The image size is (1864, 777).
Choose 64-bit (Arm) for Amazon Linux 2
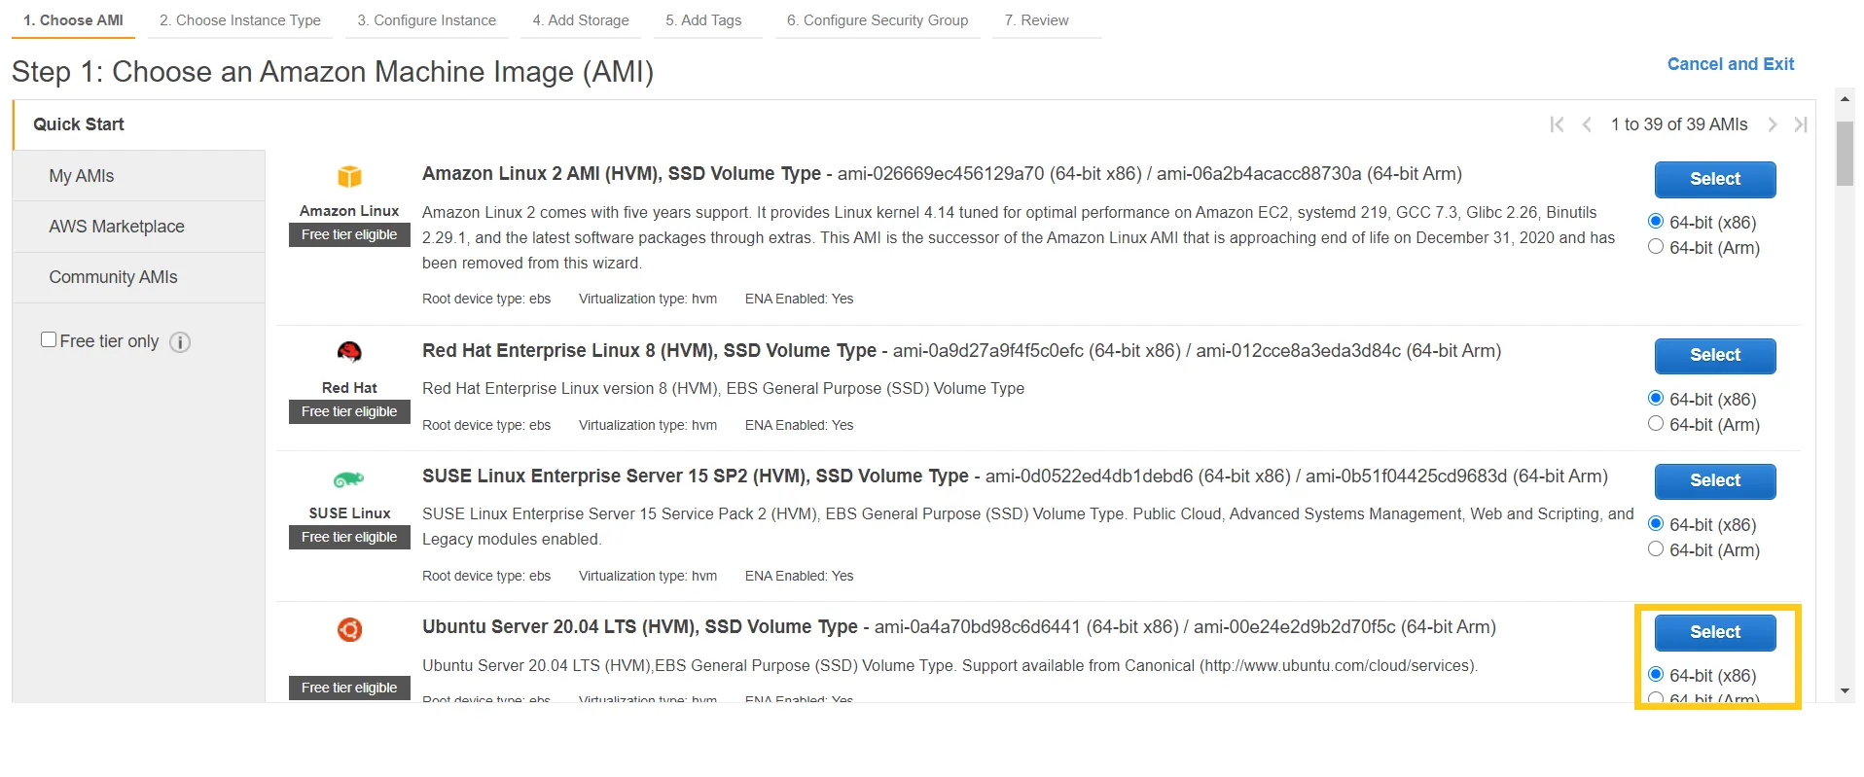[1656, 247]
